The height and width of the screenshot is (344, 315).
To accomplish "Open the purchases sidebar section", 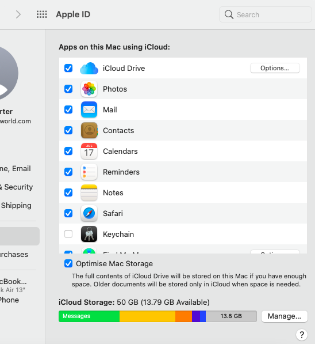I will coord(14,255).
